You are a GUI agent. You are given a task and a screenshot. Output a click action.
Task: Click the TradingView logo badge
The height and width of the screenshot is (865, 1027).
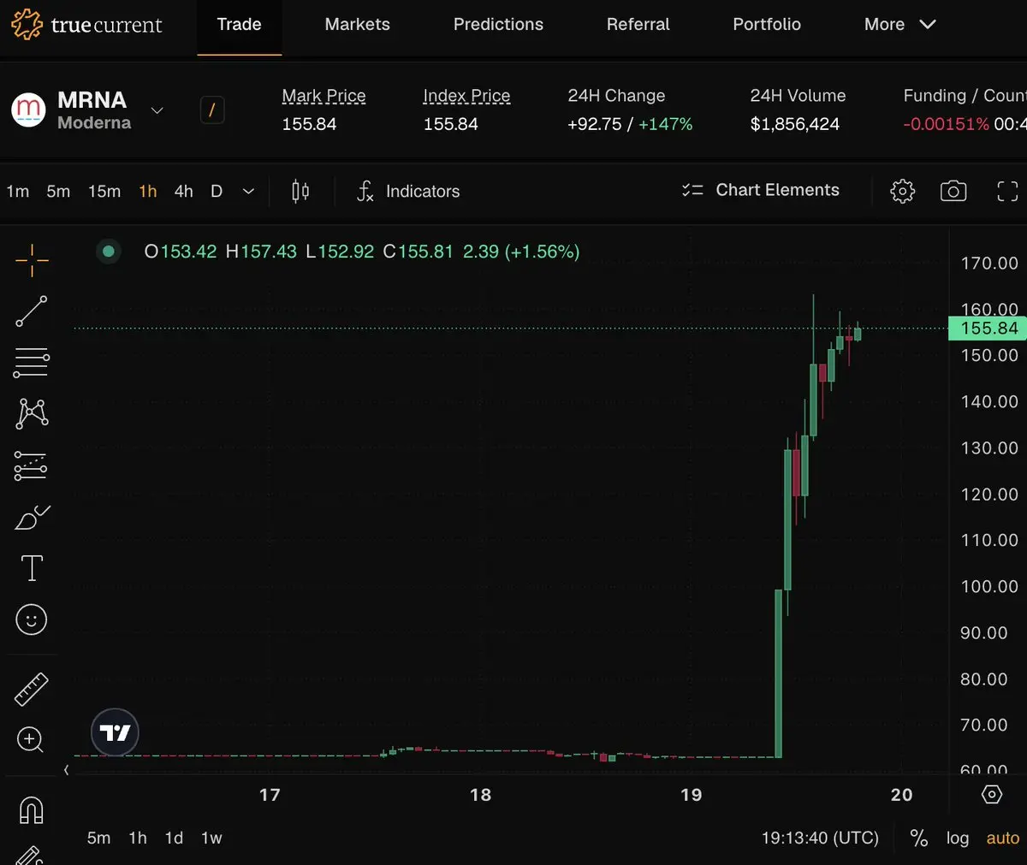pos(115,732)
